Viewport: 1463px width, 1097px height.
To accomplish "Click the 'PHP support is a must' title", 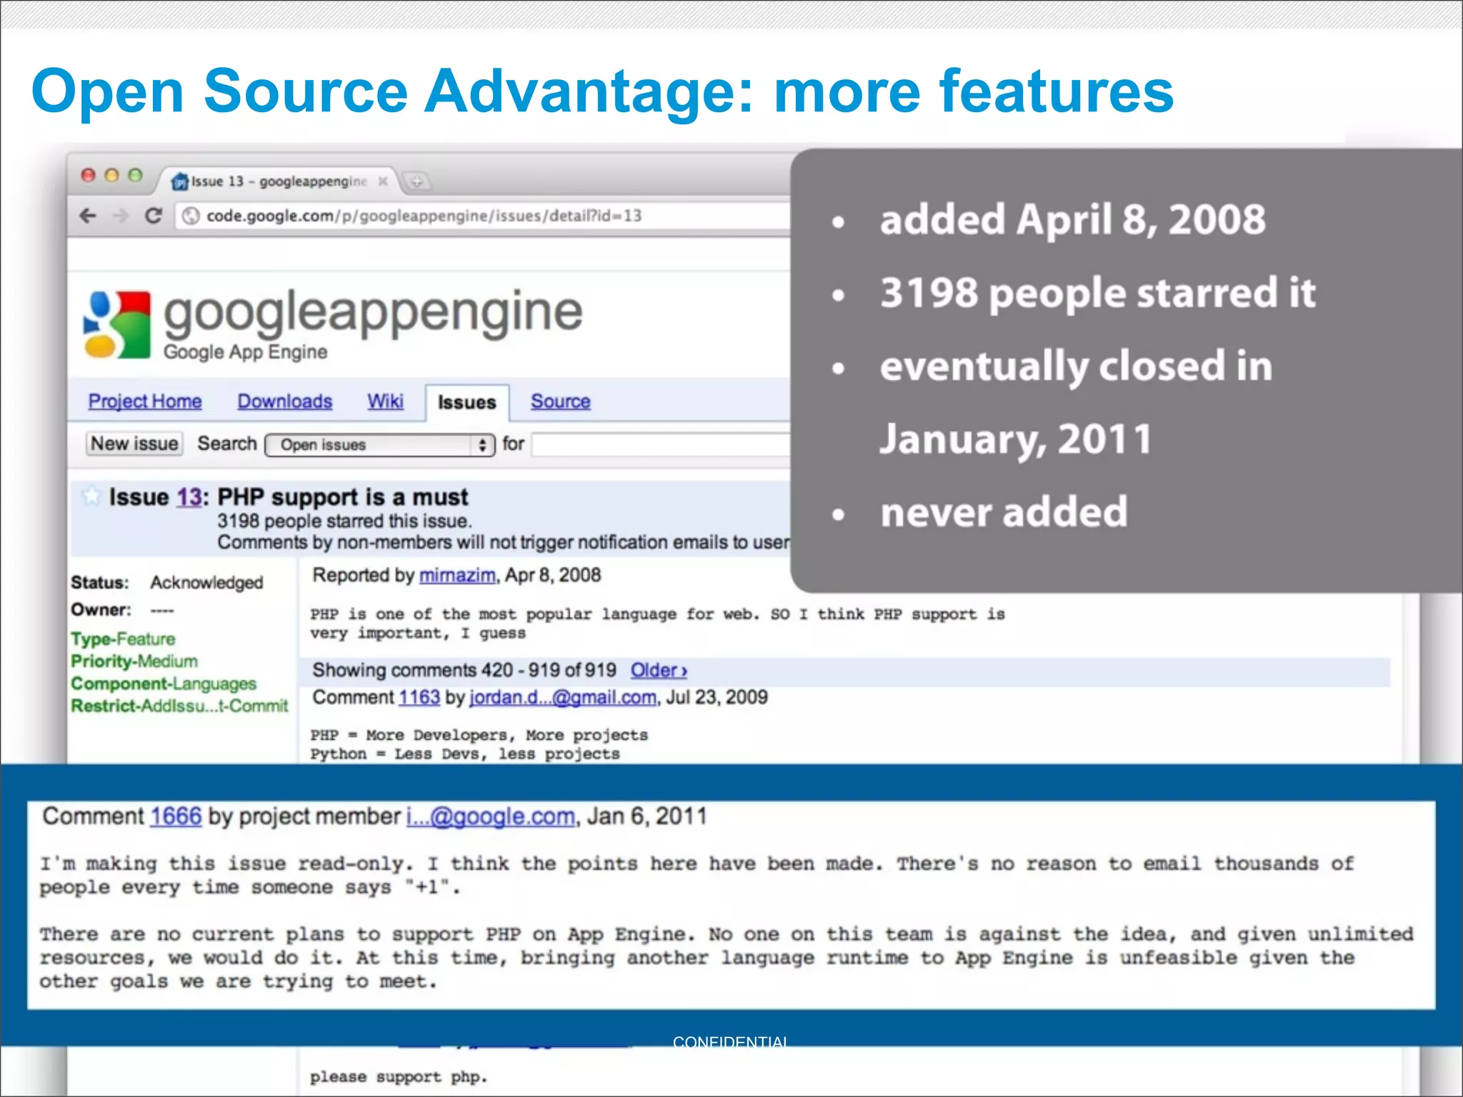I will 343,497.
